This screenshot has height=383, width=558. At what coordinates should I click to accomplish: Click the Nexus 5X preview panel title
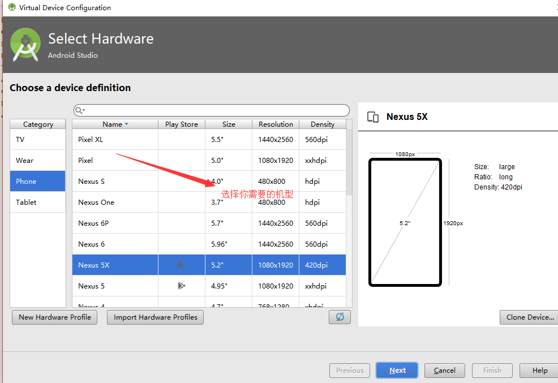click(x=407, y=117)
